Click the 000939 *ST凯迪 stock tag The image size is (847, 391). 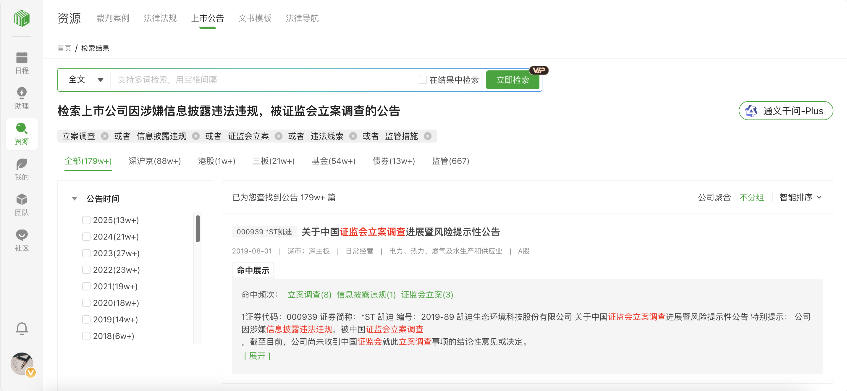click(264, 232)
